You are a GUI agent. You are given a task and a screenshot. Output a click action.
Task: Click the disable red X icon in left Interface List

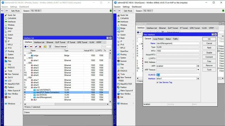[x=40, y=47]
